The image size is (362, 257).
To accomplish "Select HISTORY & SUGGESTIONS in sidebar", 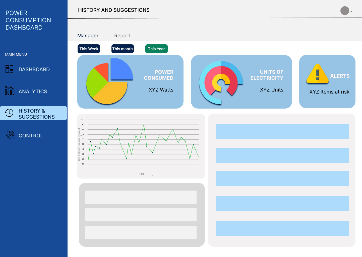I will point(34,113).
